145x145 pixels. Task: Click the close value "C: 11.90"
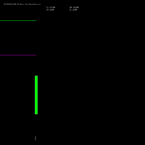(x=51, y=8)
